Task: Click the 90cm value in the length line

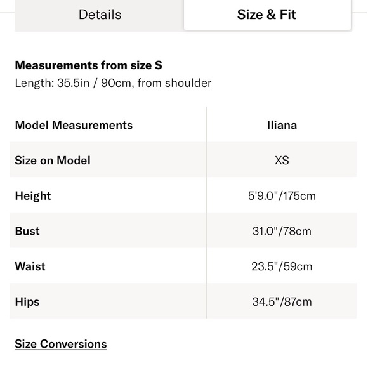Action: coord(115,83)
